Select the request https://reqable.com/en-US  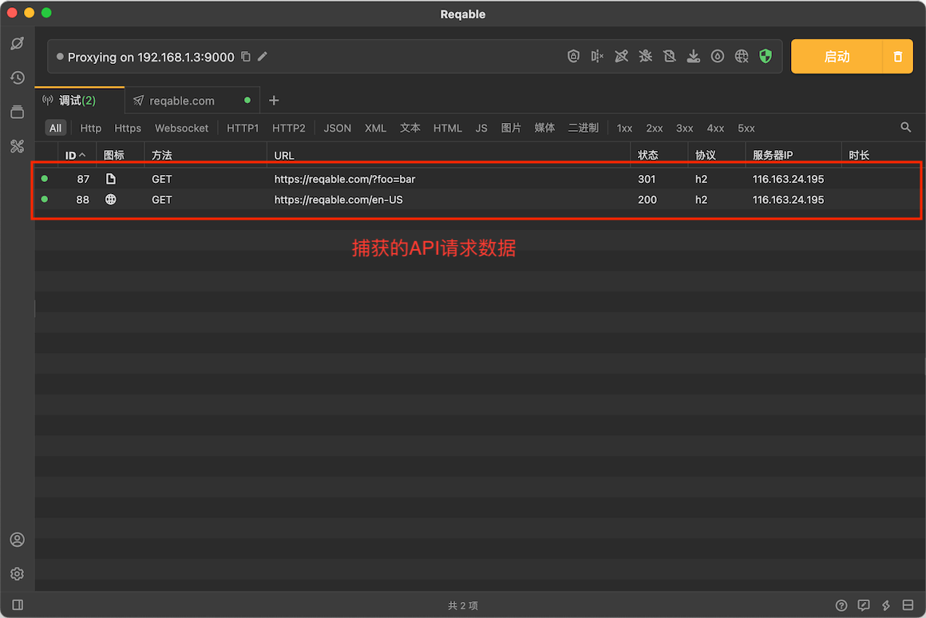[478, 200]
